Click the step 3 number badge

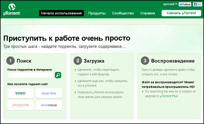[x=145, y=61]
